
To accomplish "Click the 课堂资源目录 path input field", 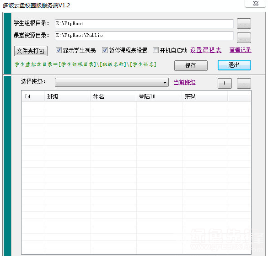I will 144,35.
